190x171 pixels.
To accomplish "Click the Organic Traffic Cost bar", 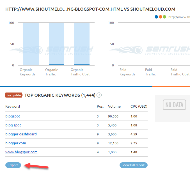I will [x=82, y=44].
